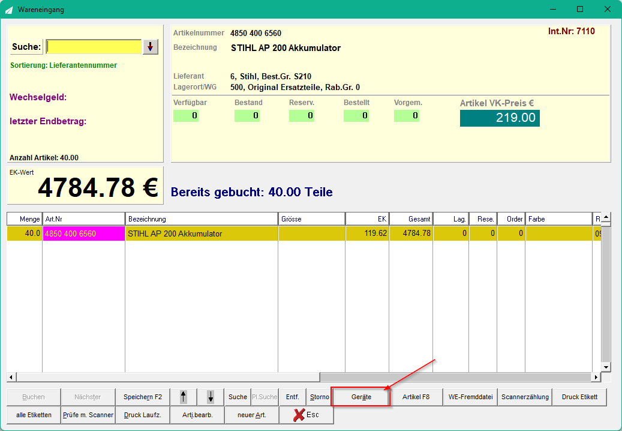Click the Arti.bearb. button
The height and width of the screenshot is (431, 622).
(x=197, y=415)
